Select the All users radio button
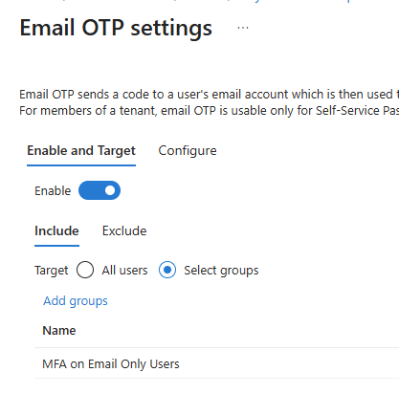 [x=85, y=270]
